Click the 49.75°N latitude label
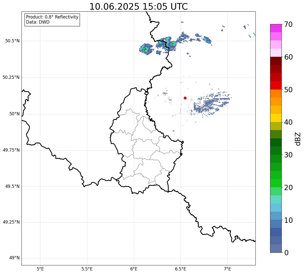 click(x=11, y=150)
